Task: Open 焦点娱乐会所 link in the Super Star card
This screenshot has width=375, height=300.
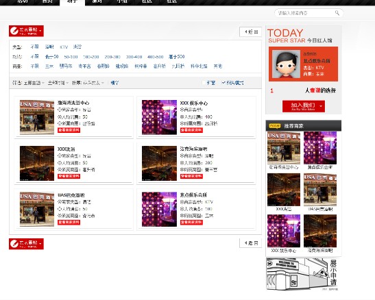Action: 317,61
